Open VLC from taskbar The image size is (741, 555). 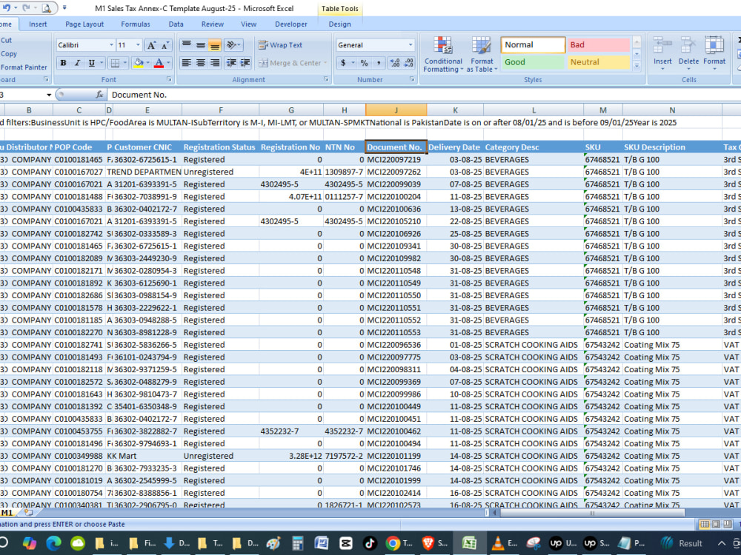coord(498,543)
